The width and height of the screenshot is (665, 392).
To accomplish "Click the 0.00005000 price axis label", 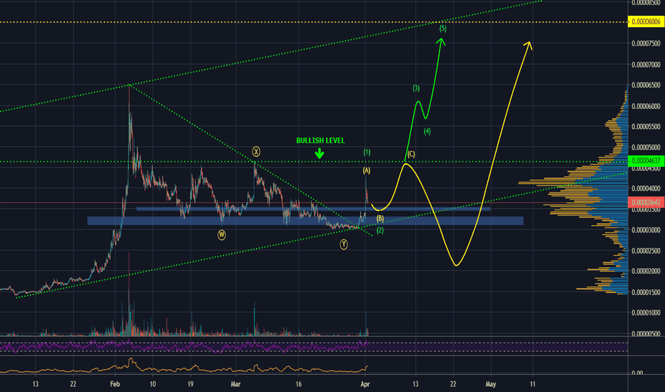I will pos(646,148).
